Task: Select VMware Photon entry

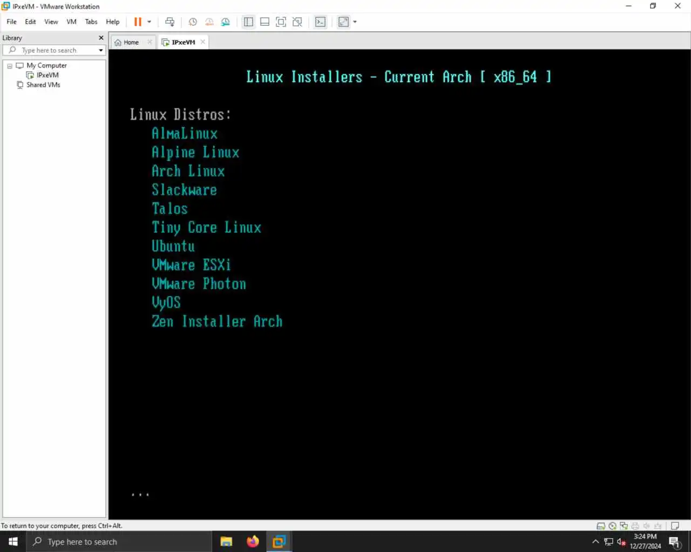Action: point(199,284)
